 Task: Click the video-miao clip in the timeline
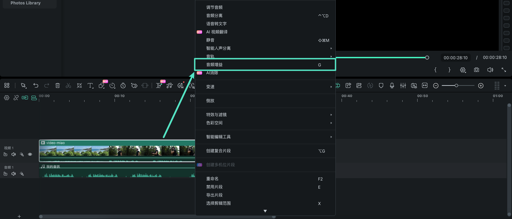point(85,150)
